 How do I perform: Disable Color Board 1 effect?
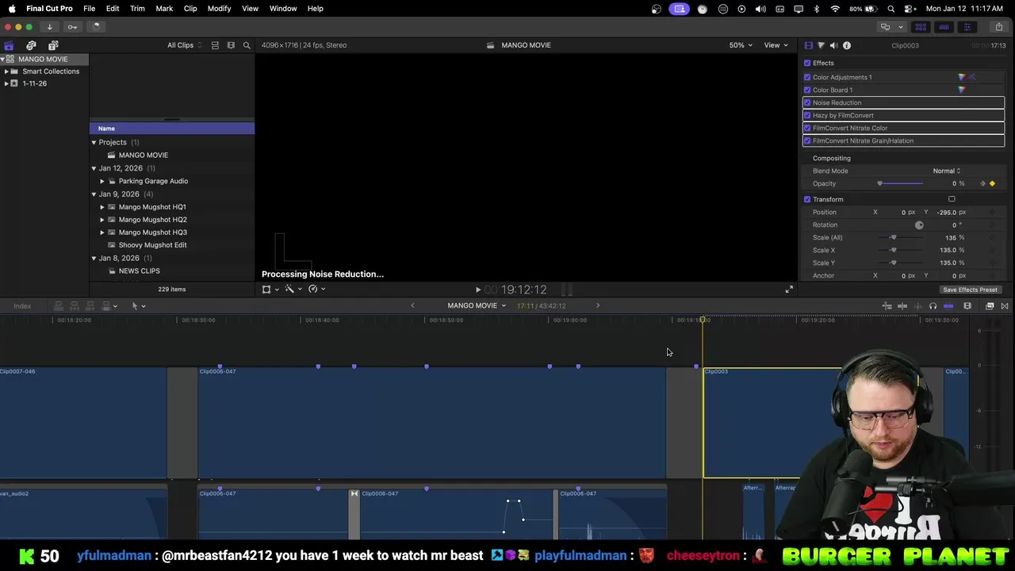(x=807, y=90)
